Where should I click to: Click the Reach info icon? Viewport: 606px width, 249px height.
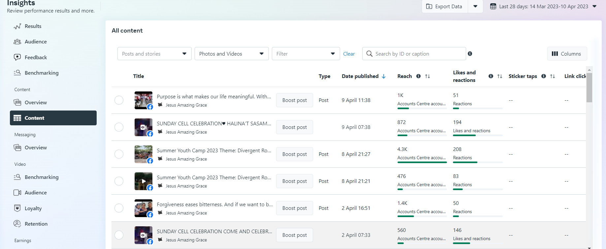418,76
